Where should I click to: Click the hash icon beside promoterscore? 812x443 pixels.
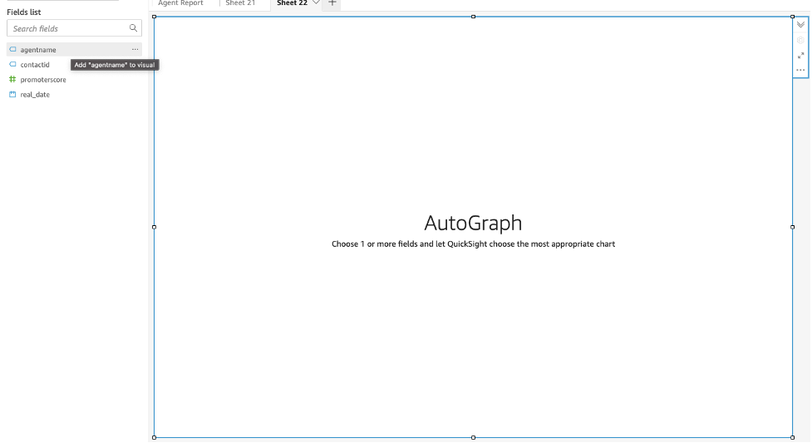pyautogui.click(x=12, y=79)
